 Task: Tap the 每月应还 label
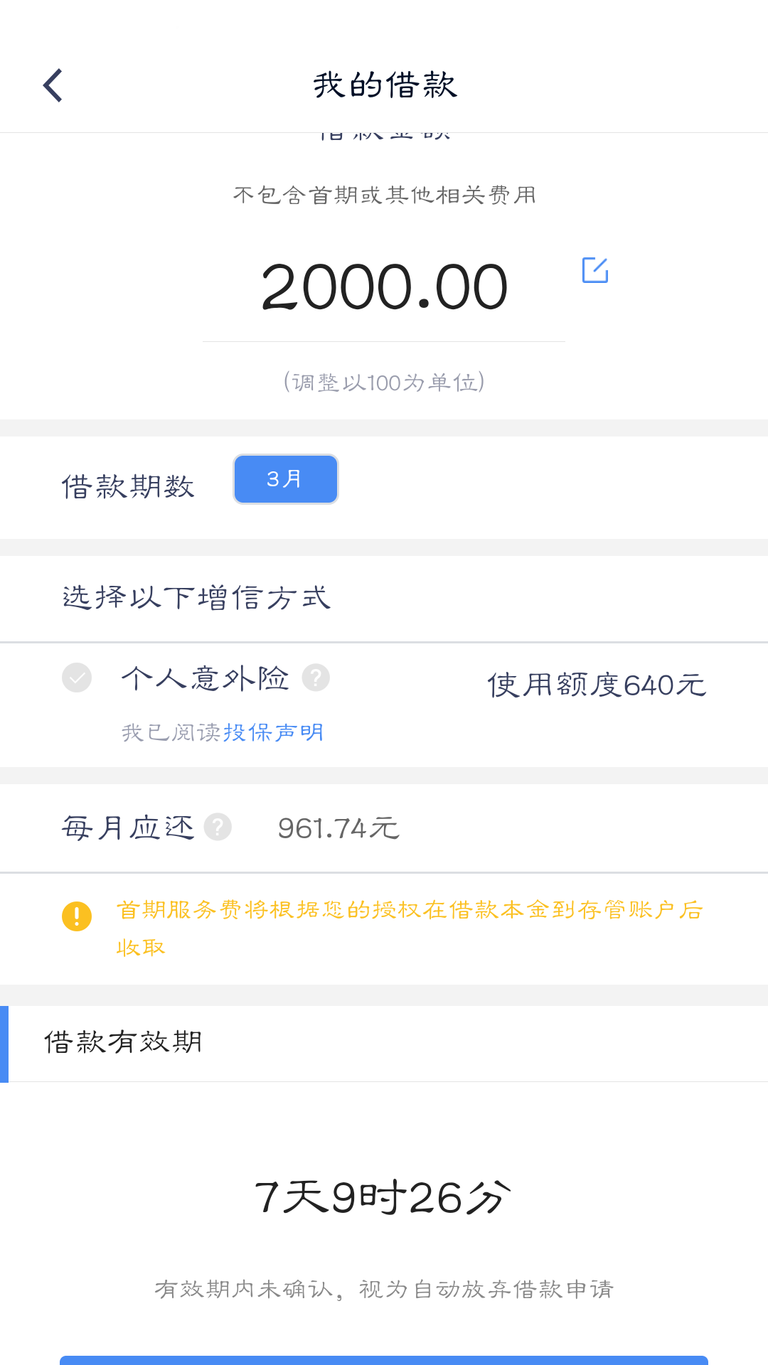(128, 828)
